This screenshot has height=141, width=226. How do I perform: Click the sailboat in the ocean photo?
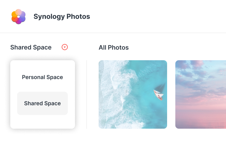(158, 93)
